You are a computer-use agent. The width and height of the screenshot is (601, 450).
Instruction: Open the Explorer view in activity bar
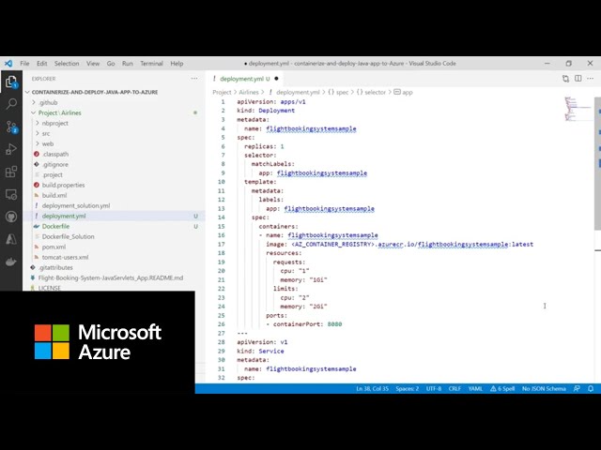[x=11, y=82]
